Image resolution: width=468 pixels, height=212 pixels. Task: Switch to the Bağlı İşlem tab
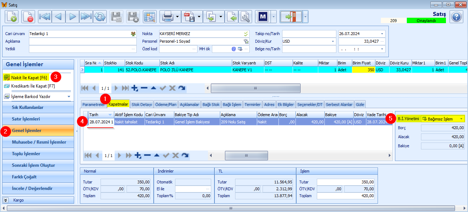coord(232,105)
